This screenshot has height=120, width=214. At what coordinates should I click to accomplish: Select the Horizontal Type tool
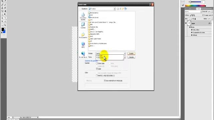pyautogui.click(x=5, y=18)
